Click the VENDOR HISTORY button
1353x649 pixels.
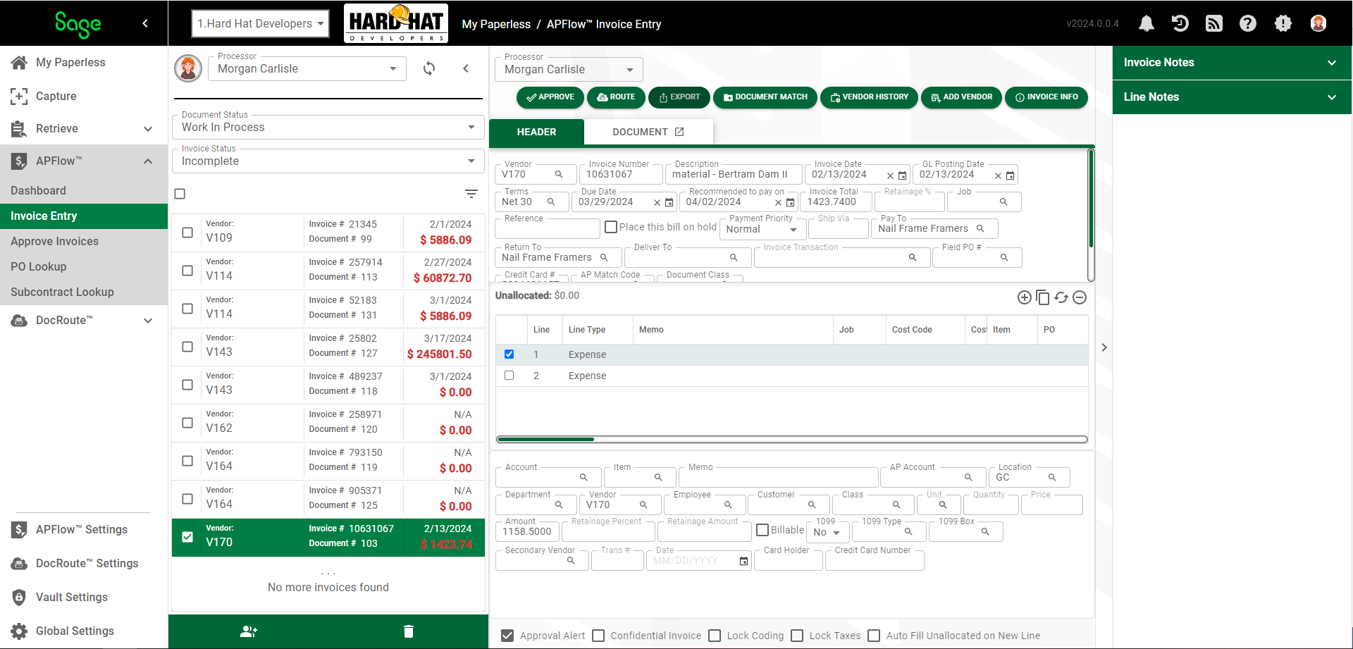(870, 97)
